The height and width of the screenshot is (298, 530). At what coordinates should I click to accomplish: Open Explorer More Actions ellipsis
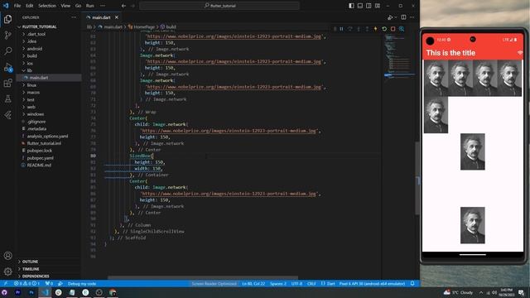point(74,17)
